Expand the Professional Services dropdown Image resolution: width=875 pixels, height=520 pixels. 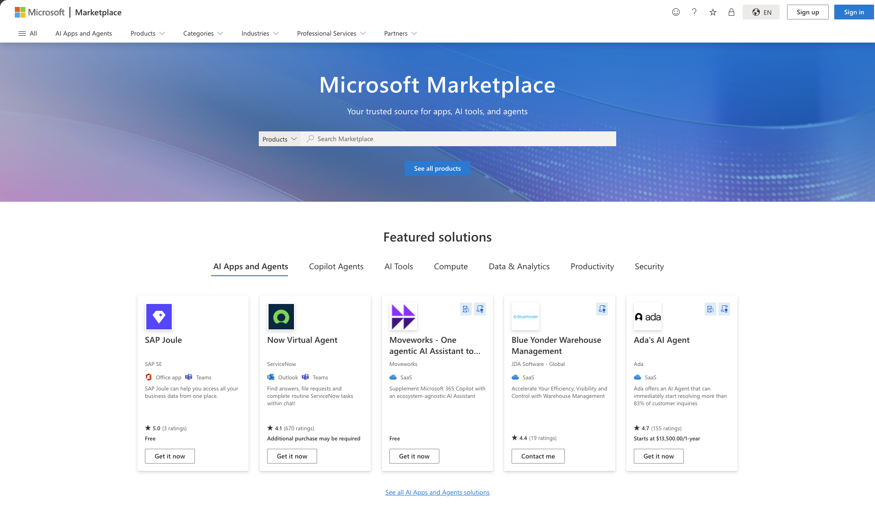click(x=331, y=33)
